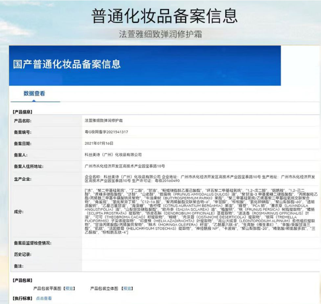Viewport: 321px width, 304px height.
Task: Select the 【执行标准】 section header
Action: (22, 298)
